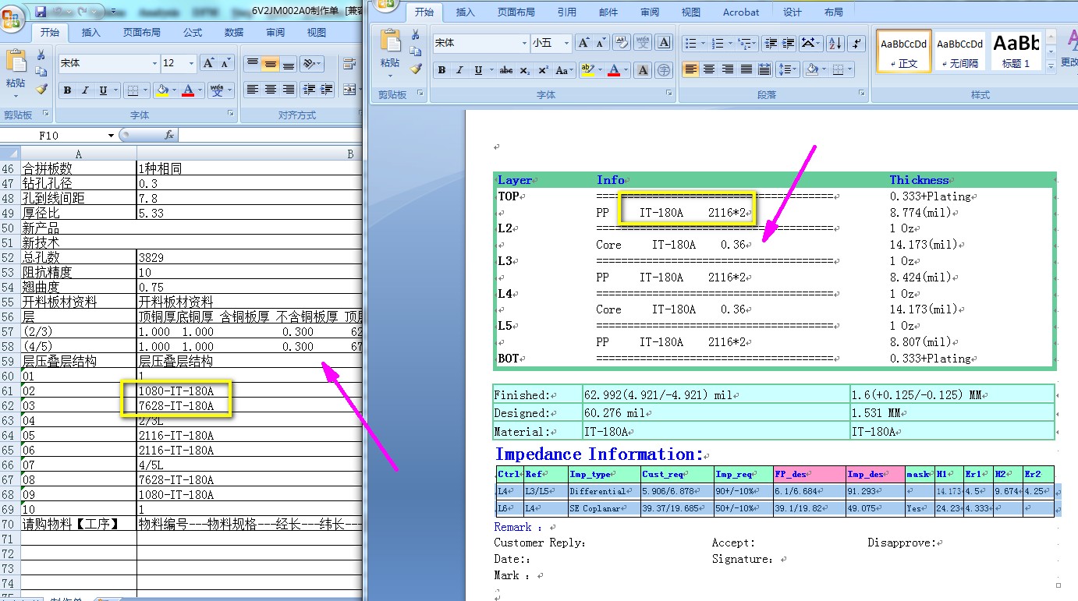Open Word paragraph dialog launcher 段落
The height and width of the screenshot is (601, 1078).
(x=860, y=93)
